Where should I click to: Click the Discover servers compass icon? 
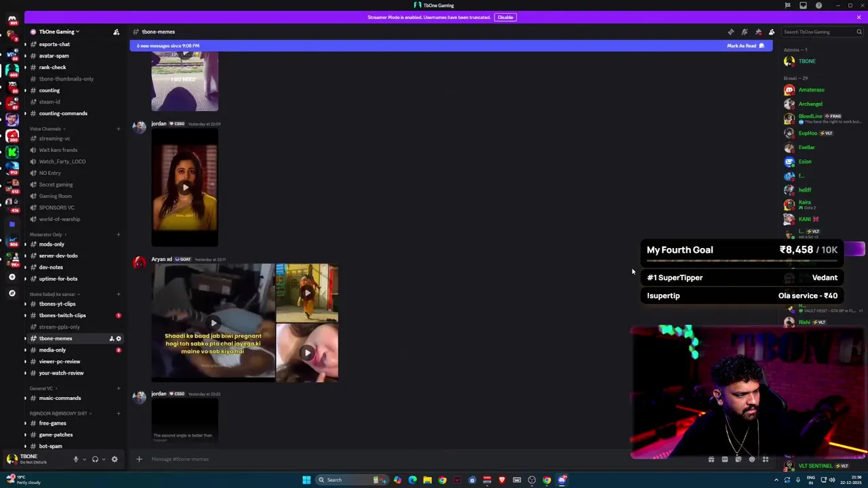[12, 293]
